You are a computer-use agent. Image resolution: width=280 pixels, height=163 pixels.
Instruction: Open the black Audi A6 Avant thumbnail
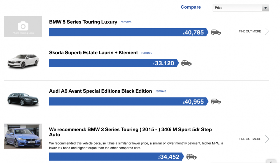[23, 99]
